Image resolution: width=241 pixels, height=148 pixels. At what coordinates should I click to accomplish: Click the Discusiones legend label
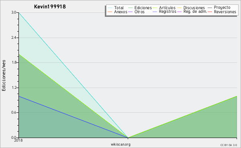pos(194,8)
